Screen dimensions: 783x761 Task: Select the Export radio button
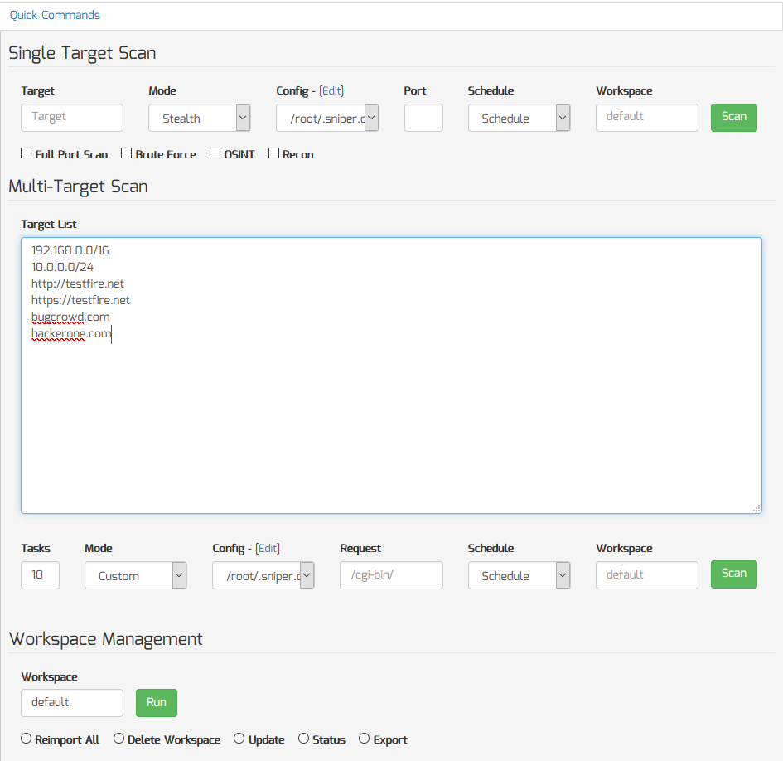click(364, 738)
